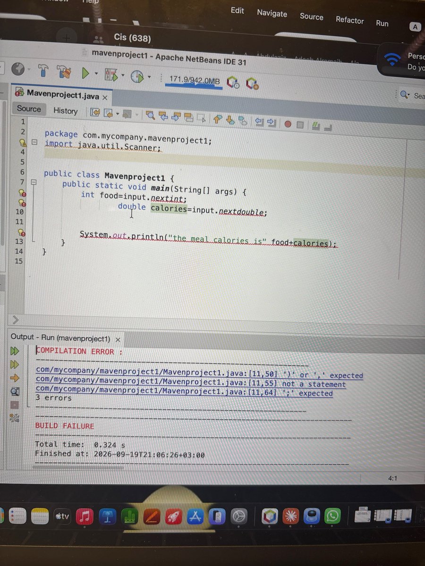
Task: Open the dropdown arrow next to Run Project
Action: tap(96, 74)
